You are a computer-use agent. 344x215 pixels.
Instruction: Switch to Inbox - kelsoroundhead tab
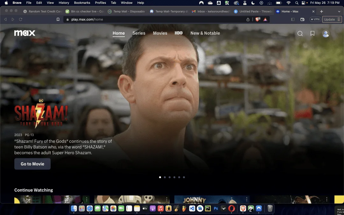211,11
